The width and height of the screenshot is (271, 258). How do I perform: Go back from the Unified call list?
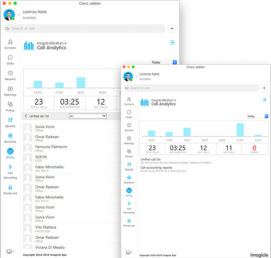(26, 116)
